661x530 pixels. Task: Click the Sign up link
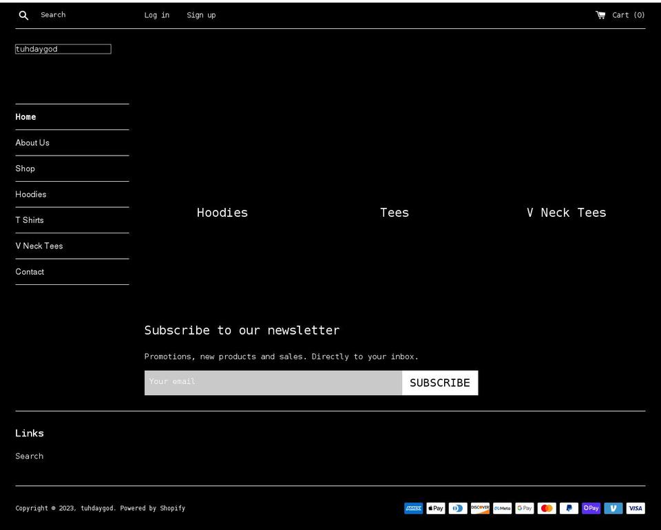(201, 14)
